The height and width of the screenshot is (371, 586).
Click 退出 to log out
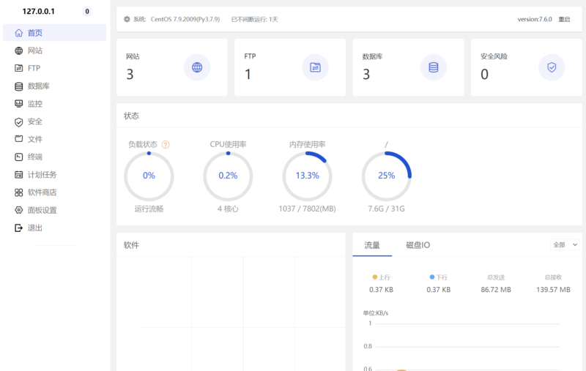tap(34, 228)
